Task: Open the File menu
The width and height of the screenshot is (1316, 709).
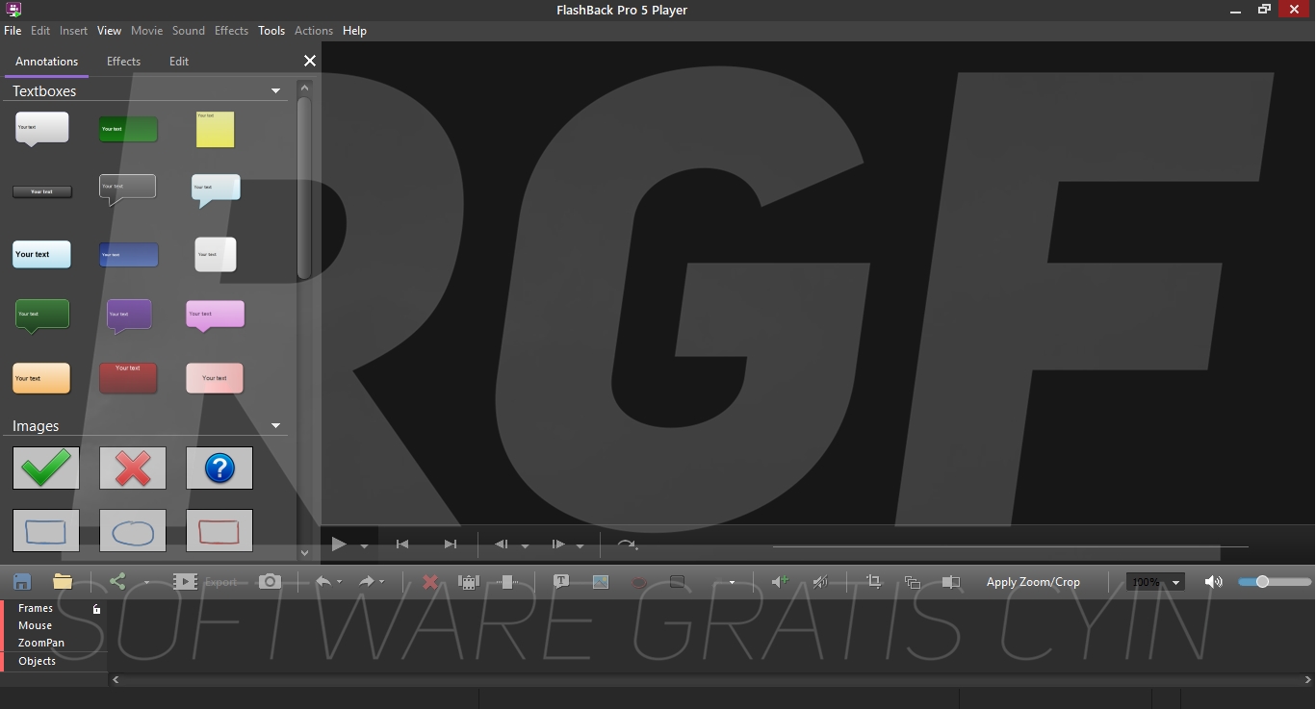Action: [x=13, y=31]
